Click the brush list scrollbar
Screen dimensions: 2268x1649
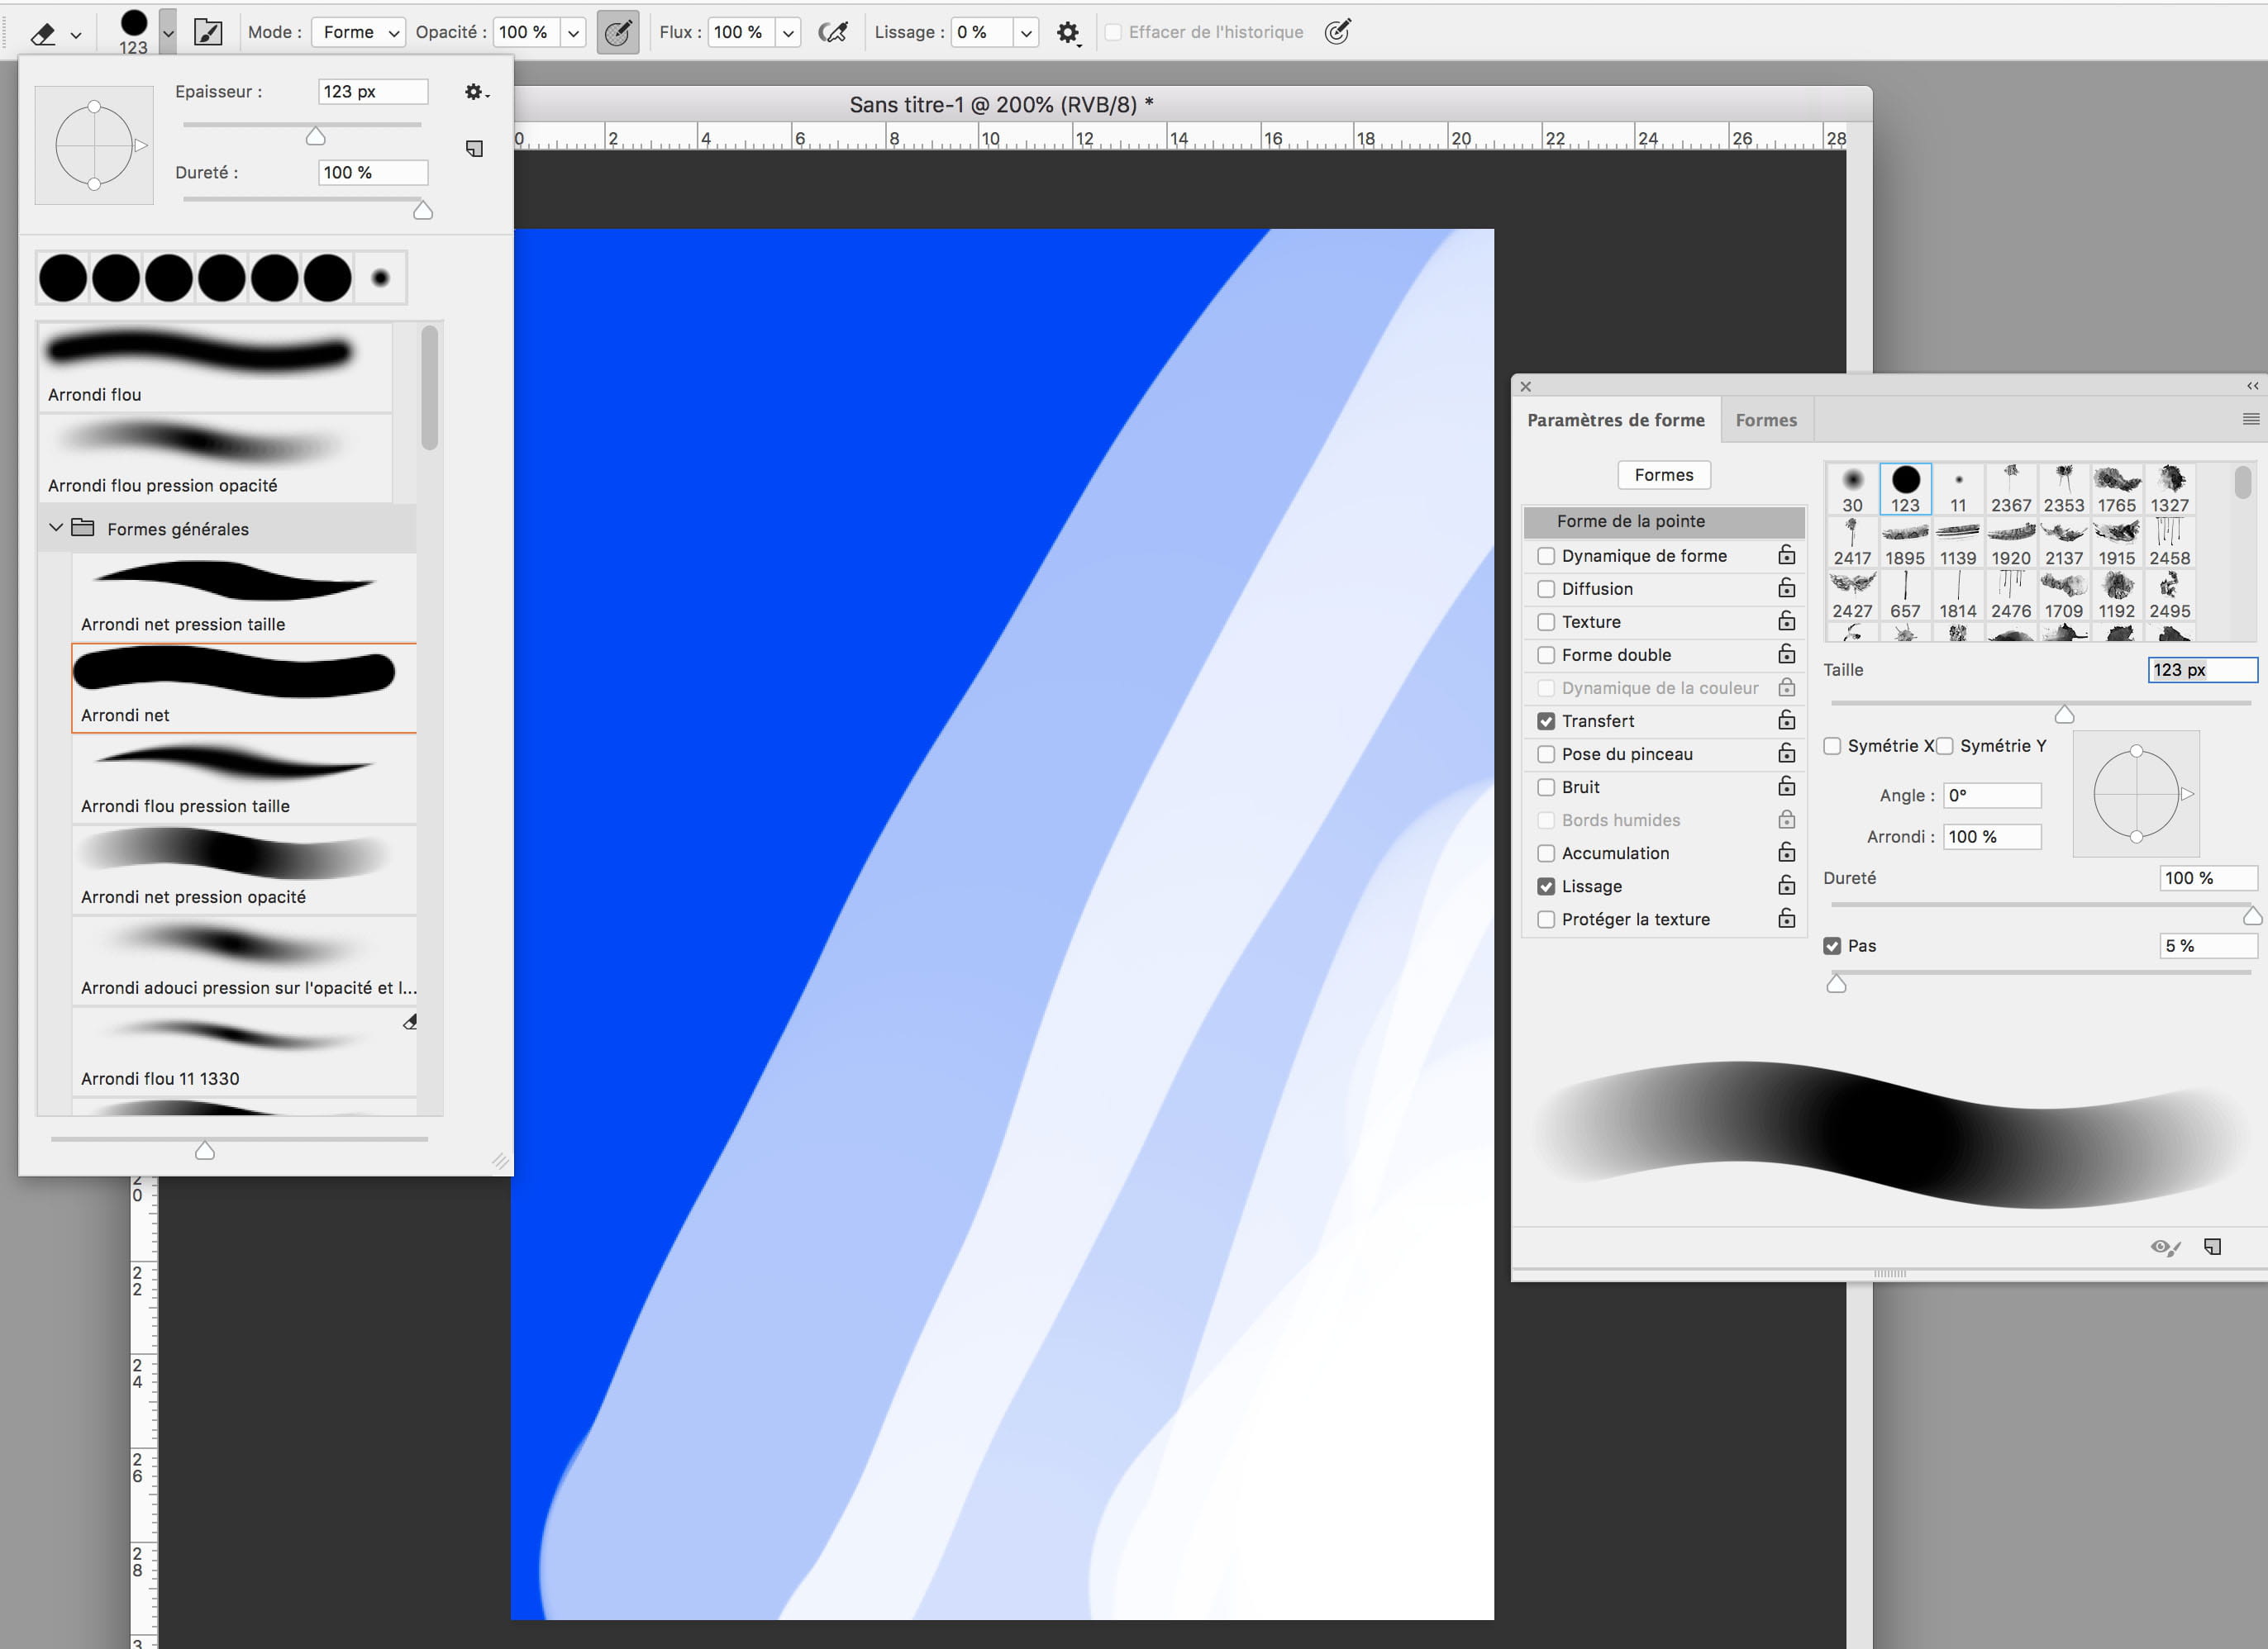[430, 389]
